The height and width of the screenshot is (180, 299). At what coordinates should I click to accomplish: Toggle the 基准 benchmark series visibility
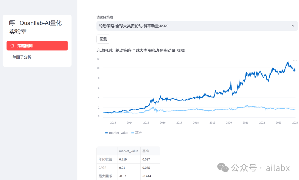pos(137,133)
